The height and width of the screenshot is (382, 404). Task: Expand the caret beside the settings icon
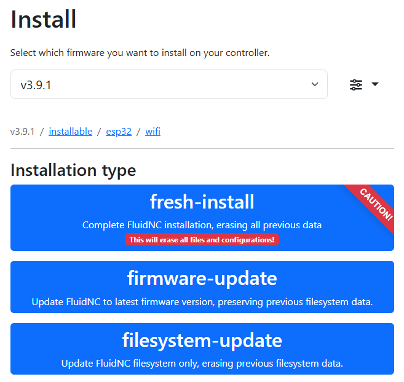point(374,84)
